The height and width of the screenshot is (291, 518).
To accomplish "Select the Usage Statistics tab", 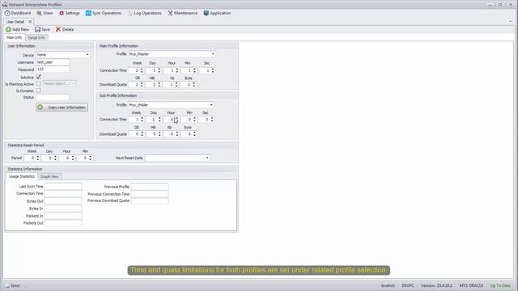I will click(22, 176).
